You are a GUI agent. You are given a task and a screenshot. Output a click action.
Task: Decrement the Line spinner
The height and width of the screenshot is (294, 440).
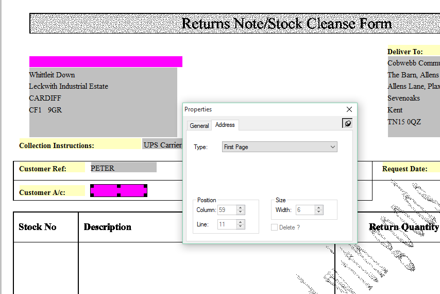tap(241, 227)
